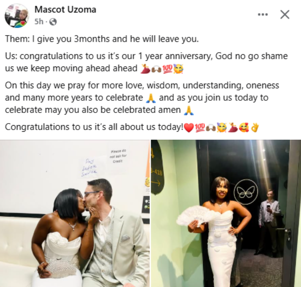Close the post with the X
The width and height of the screenshot is (301, 287).
[x=285, y=15]
